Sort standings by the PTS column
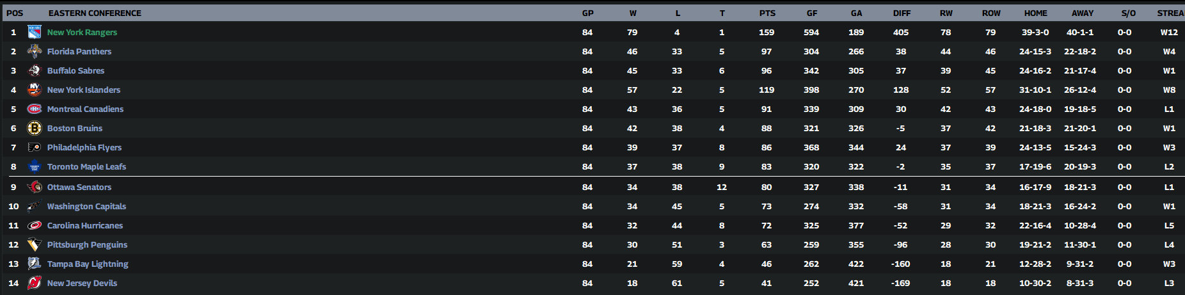The height and width of the screenshot is (295, 1185). [767, 13]
